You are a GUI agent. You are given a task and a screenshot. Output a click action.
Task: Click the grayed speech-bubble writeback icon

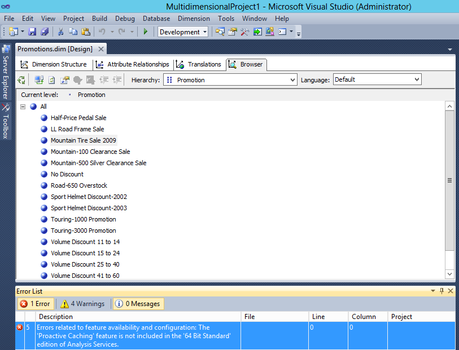(77, 80)
